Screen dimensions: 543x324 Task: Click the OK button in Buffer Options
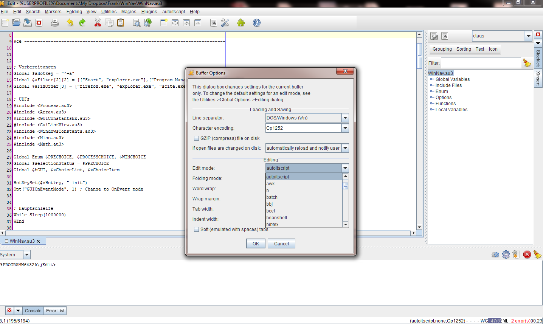point(256,244)
